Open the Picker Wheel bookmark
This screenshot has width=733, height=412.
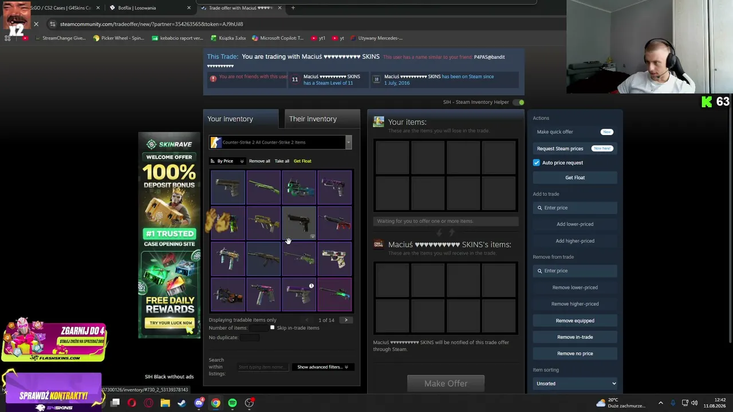(119, 38)
